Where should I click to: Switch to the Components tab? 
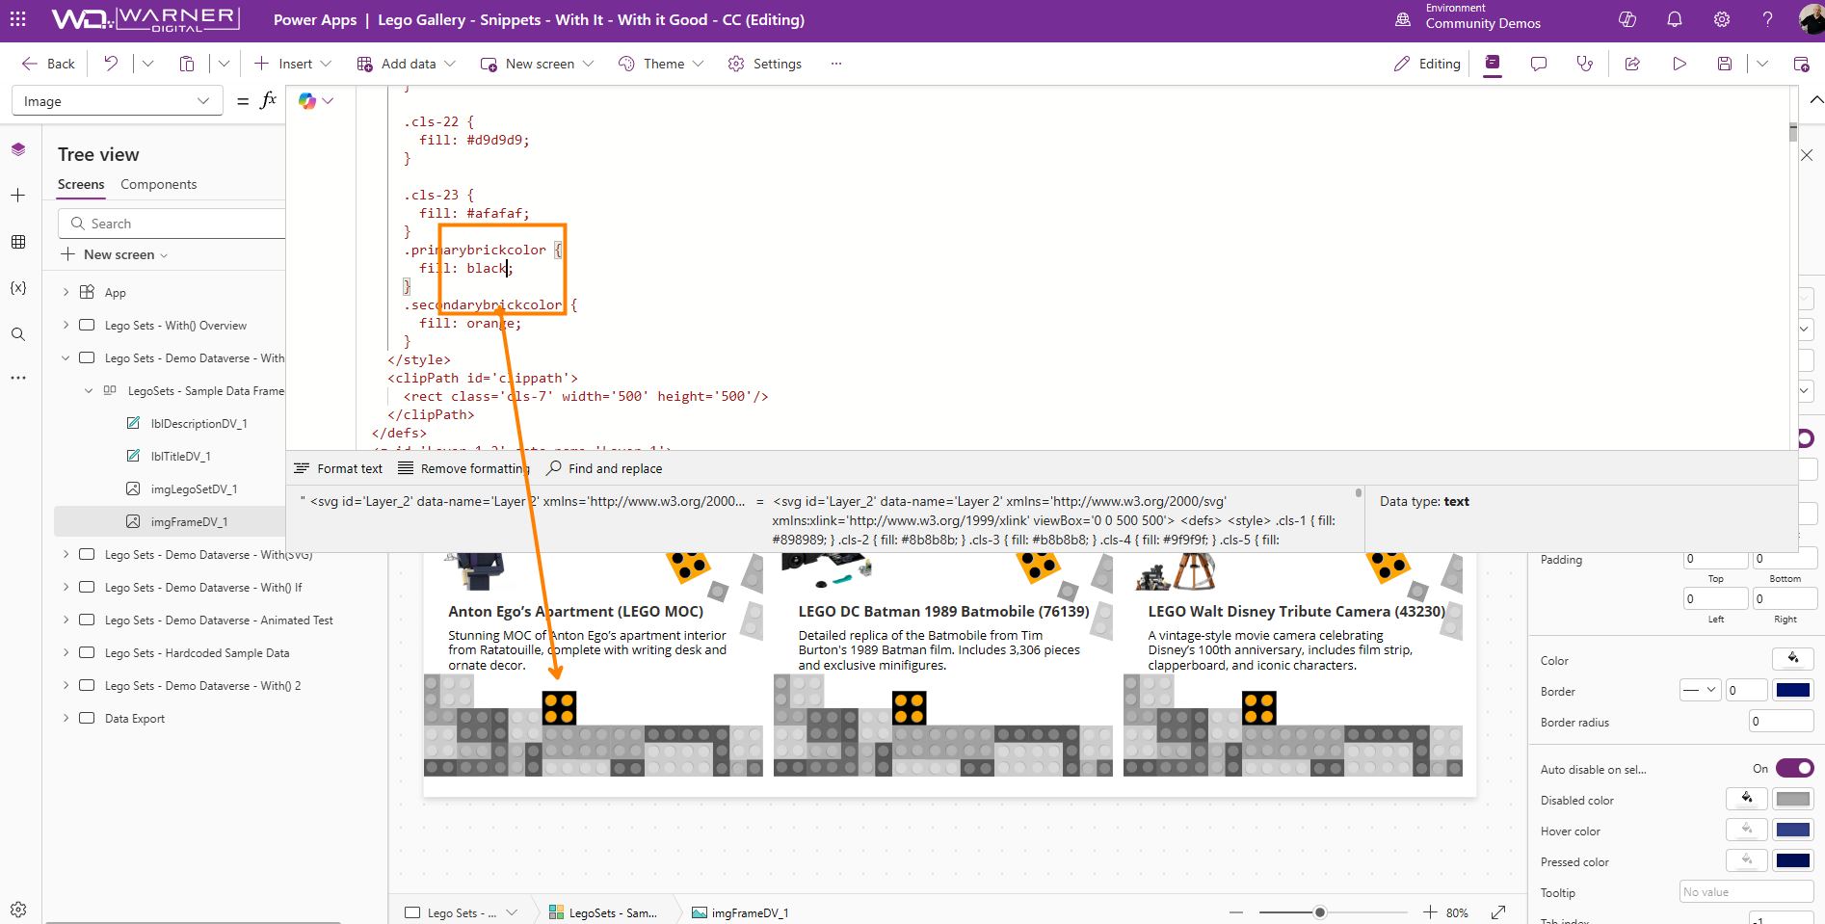coord(158,184)
